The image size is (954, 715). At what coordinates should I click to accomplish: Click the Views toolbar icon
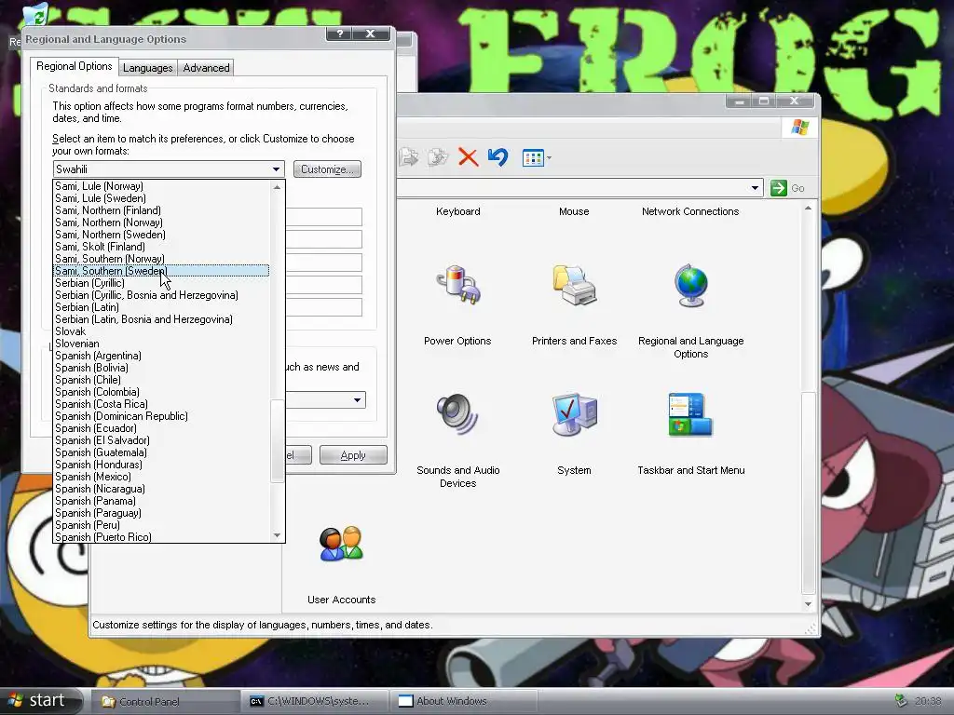[536, 158]
